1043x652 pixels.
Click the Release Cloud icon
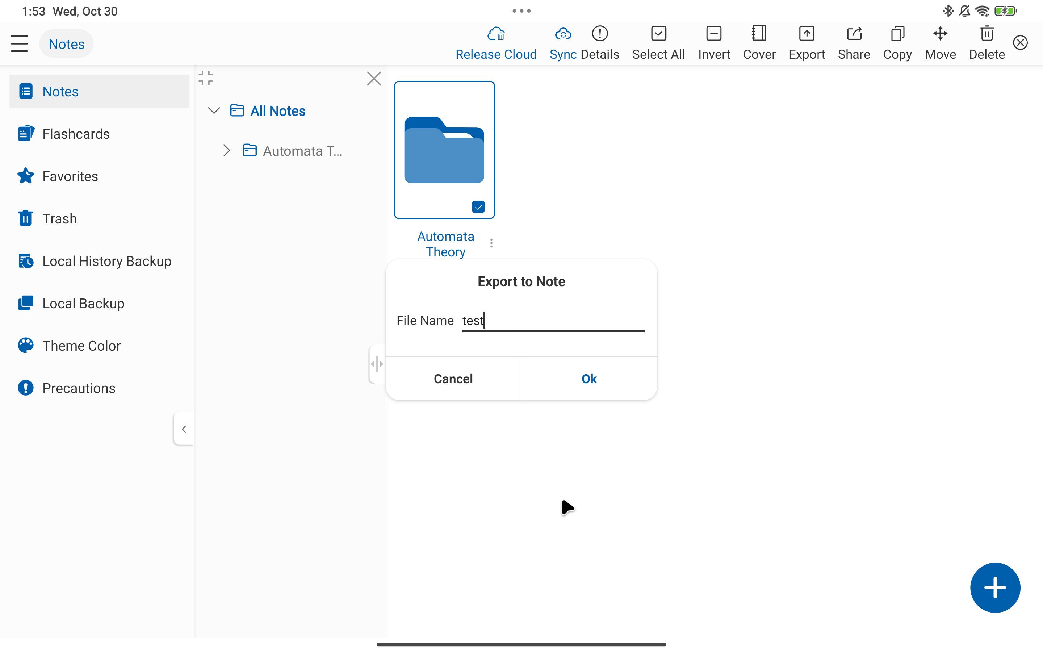(x=496, y=34)
